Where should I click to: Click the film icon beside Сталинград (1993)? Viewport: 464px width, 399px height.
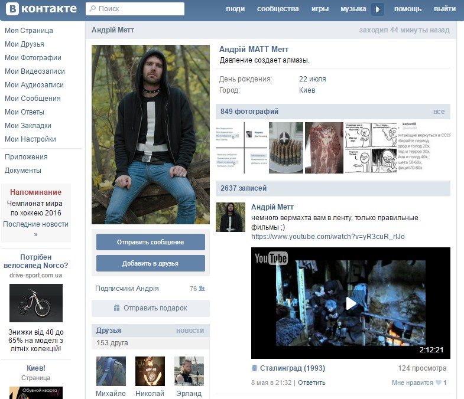255,368
